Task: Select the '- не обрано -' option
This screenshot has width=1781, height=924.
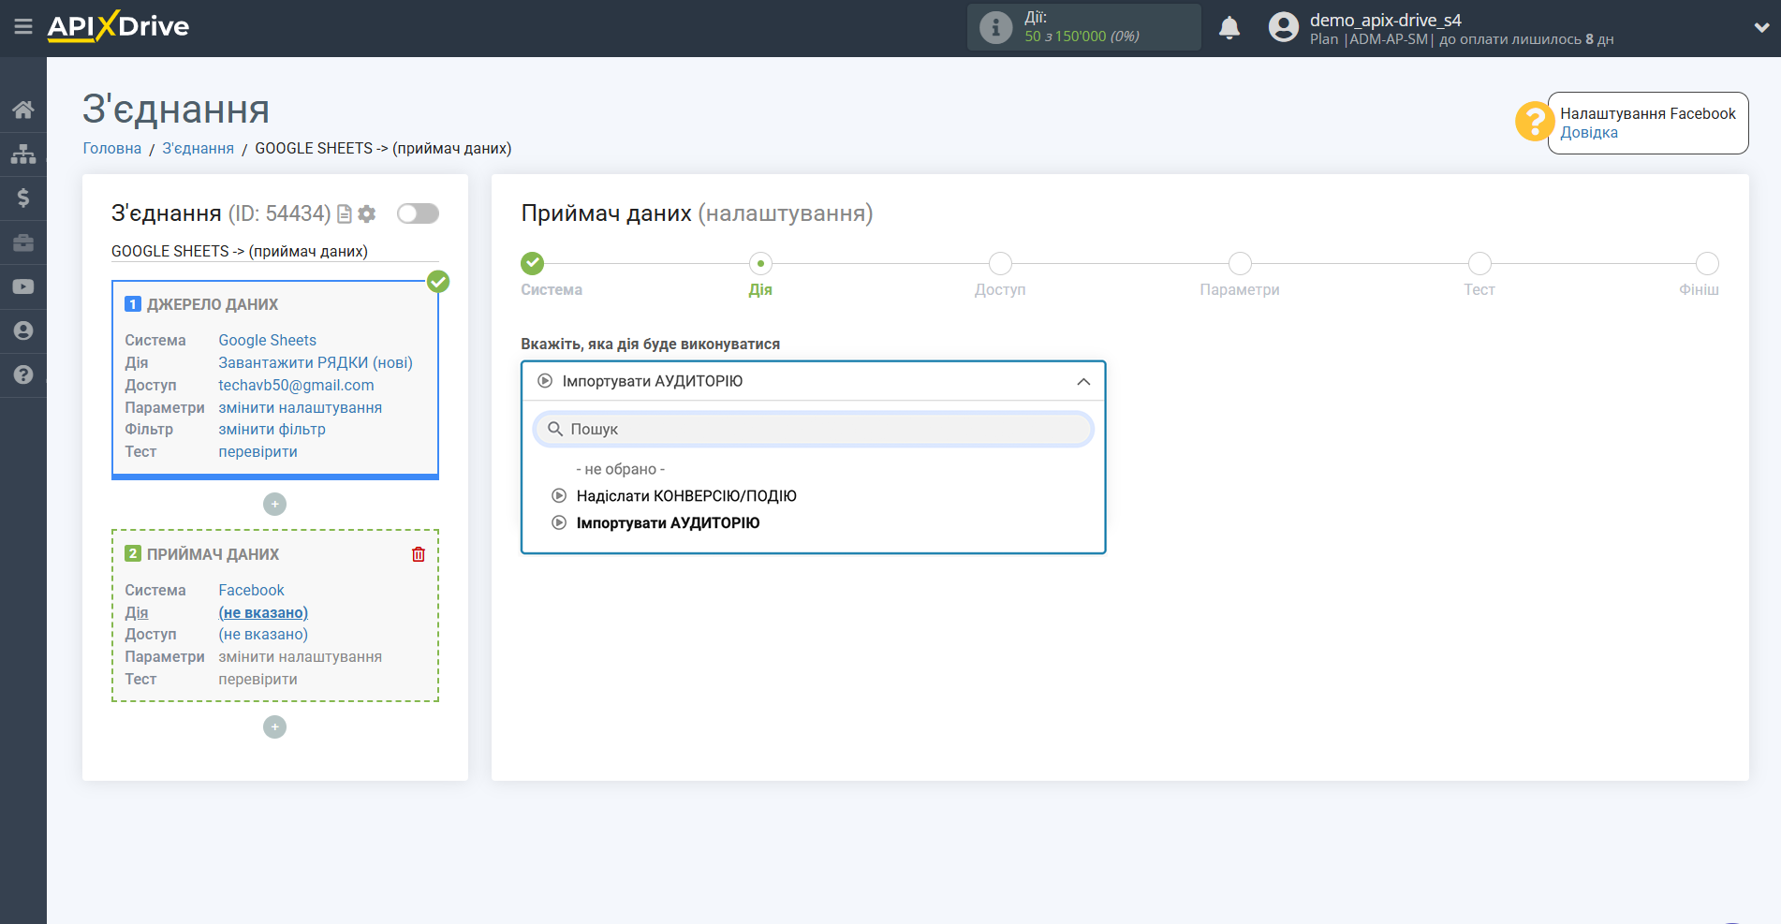Action: point(620,469)
